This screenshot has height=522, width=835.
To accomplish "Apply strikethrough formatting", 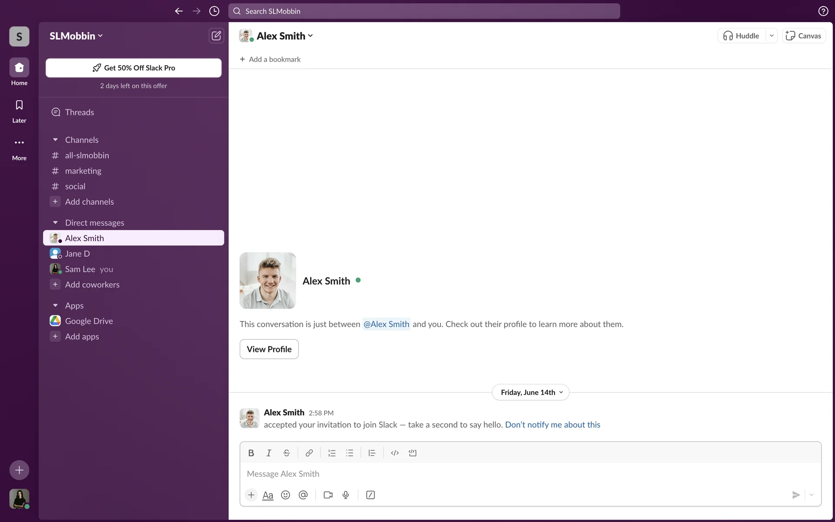I will [x=286, y=453].
